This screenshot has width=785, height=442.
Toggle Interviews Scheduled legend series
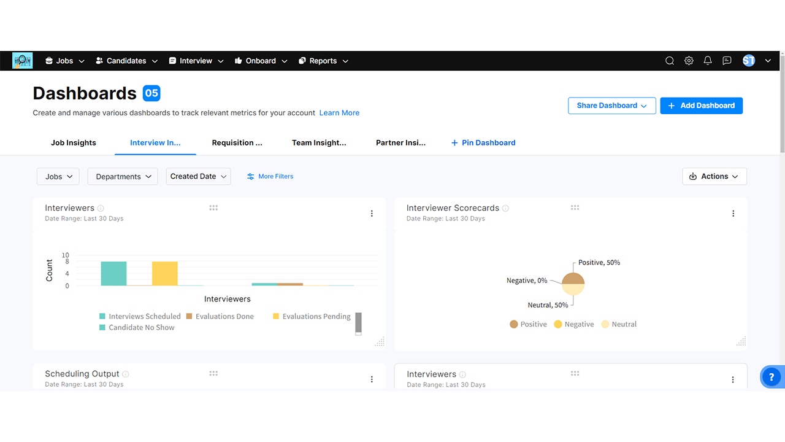(x=140, y=317)
